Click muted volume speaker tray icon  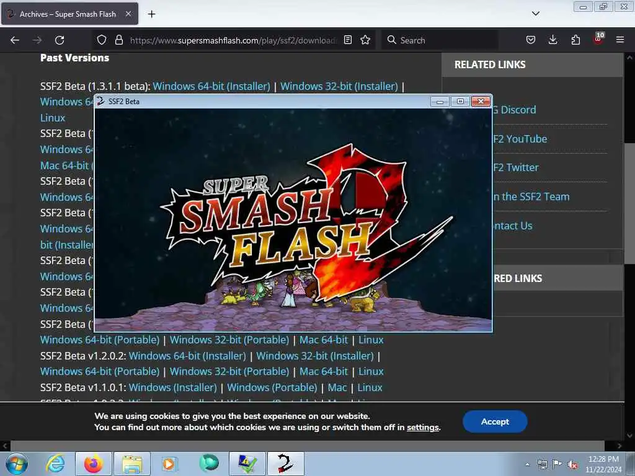pos(572,464)
